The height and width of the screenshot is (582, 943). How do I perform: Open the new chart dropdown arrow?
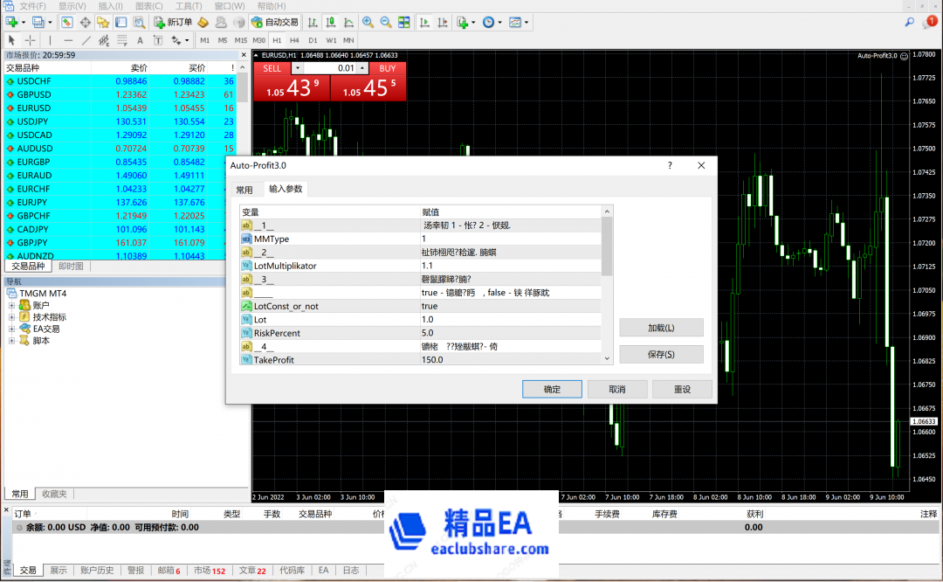pyautogui.click(x=23, y=23)
